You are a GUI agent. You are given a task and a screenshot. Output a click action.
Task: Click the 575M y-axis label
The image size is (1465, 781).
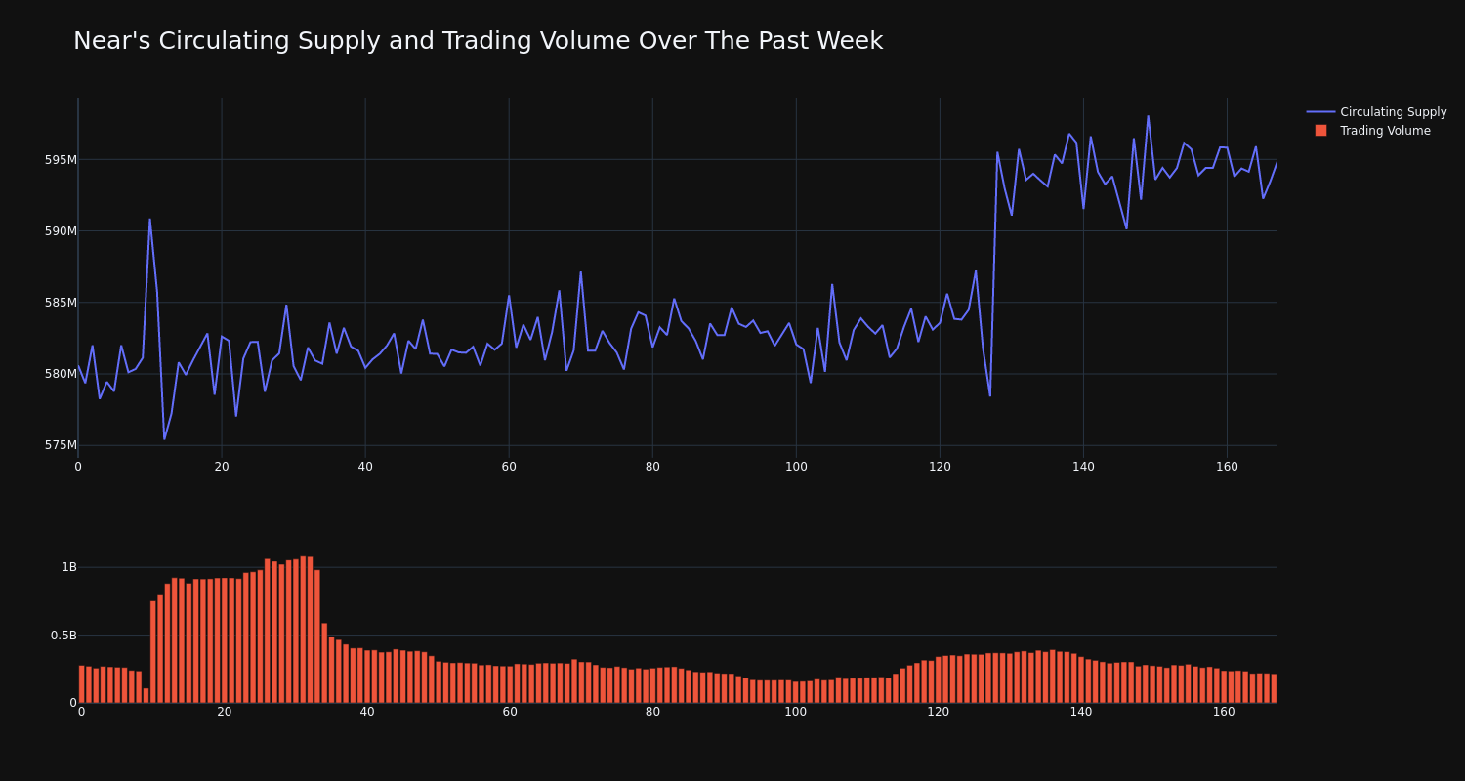[61, 445]
